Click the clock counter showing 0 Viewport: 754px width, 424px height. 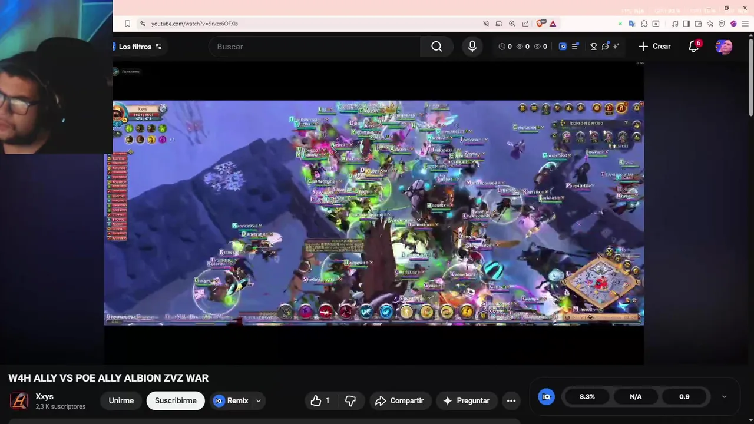pos(505,47)
